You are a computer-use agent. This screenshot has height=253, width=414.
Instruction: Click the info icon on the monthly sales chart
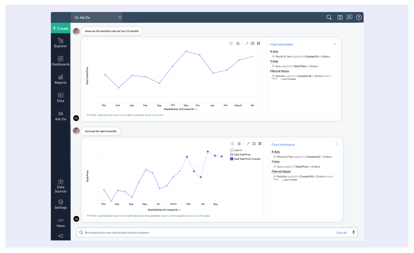(231, 43)
